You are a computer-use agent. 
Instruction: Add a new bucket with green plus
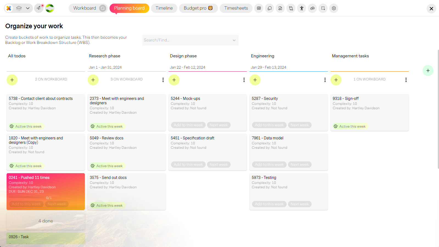[428, 71]
